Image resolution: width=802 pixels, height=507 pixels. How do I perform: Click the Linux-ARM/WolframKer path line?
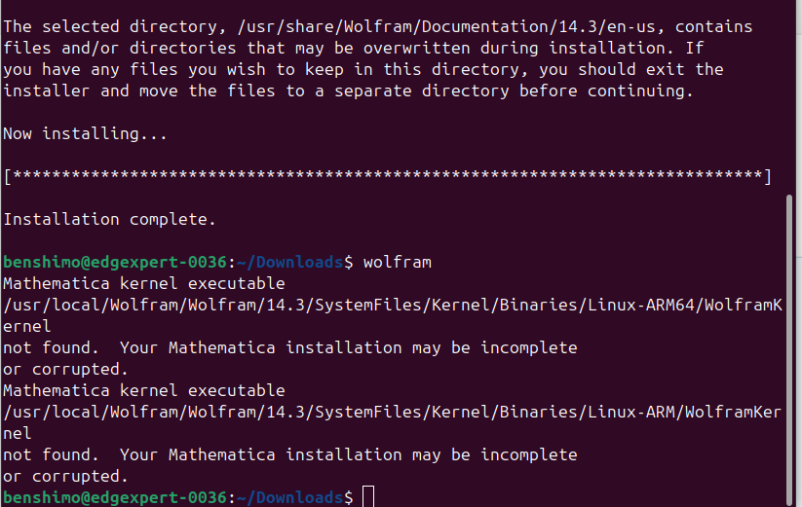pos(392,412)
